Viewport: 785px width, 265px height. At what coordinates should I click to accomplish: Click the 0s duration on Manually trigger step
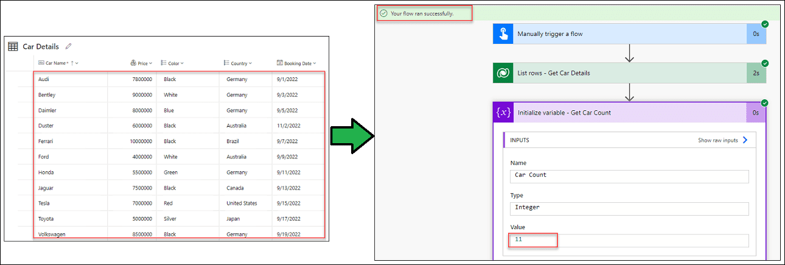point(756,34)
